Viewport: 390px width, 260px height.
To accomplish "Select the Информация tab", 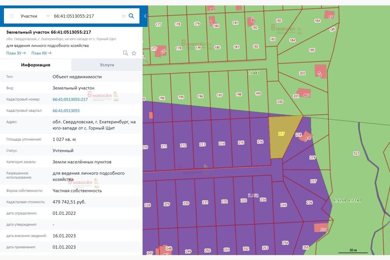I will [x=35, y=65].
